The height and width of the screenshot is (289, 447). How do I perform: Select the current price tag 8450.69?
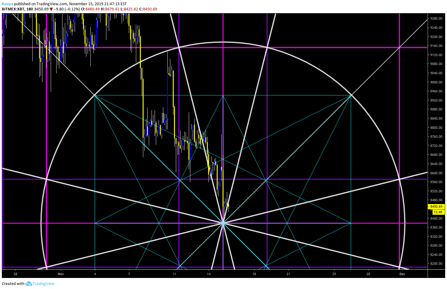pyautogui.click(x=436, y=206)
